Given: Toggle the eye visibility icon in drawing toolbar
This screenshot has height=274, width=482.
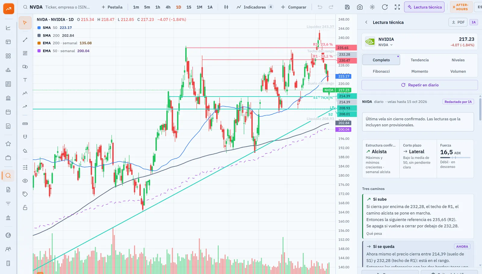Looking at the screenshot, I should [25, 181].
